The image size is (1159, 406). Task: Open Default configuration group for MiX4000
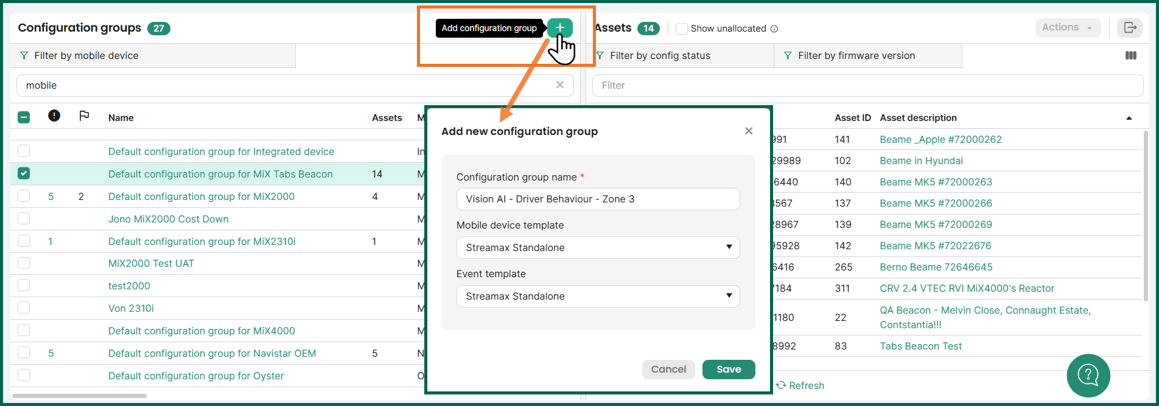click(x=201, y=331)
